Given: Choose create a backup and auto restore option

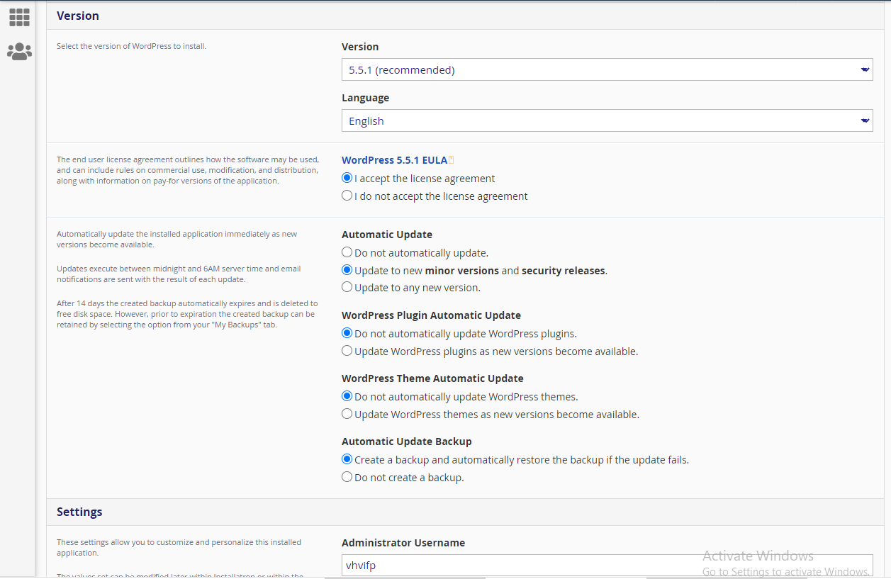Looking at the screenshot, I should click(347, 459).
